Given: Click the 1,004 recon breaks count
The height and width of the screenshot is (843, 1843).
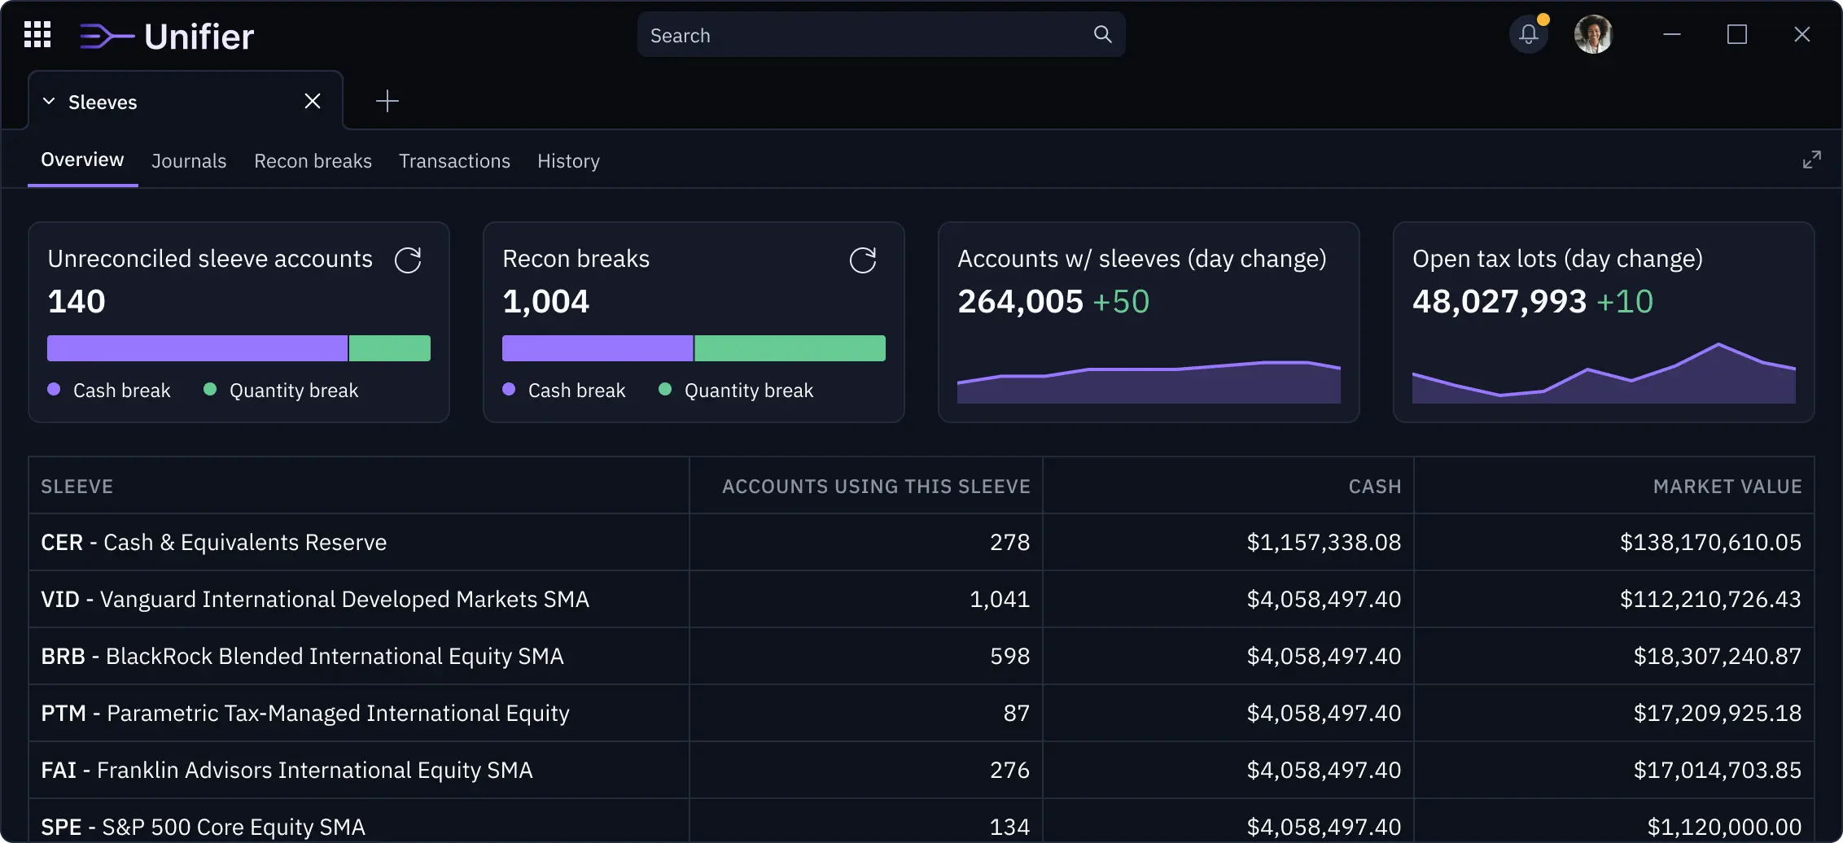Looking at the screenshot, I should coord(546,302).
